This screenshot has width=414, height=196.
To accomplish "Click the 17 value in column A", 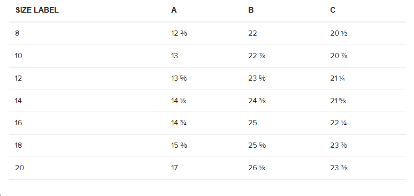I will click(x=174, y=168).
